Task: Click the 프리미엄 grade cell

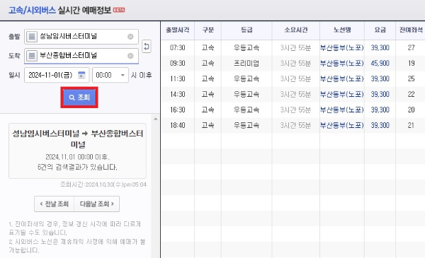Action: pos(246,64)
